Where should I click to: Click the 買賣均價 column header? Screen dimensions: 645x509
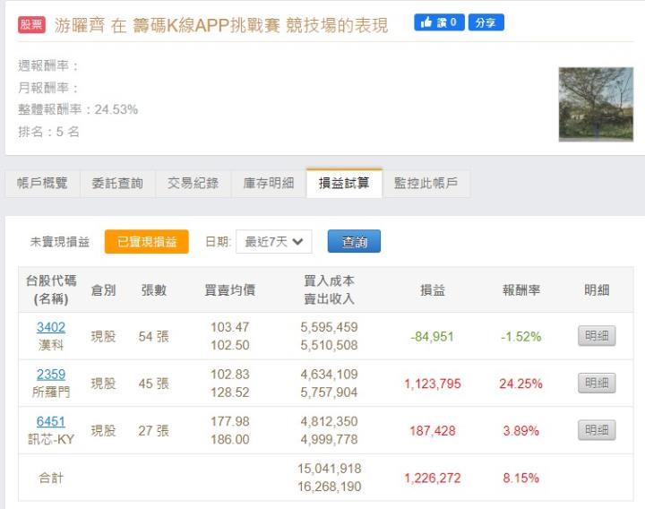point(230,290)
